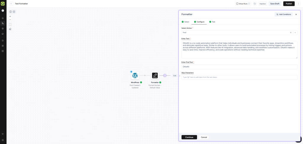Enable the Show Runs checkbox
303x144 pixels.
tap(237, 4)
